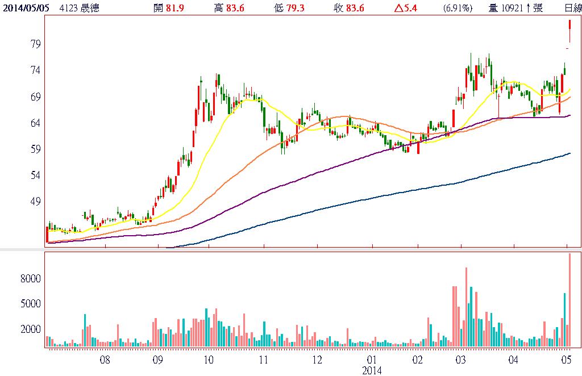Click the 79 price axis label
The width and height of the screenshot is (582, 376).
34,44
